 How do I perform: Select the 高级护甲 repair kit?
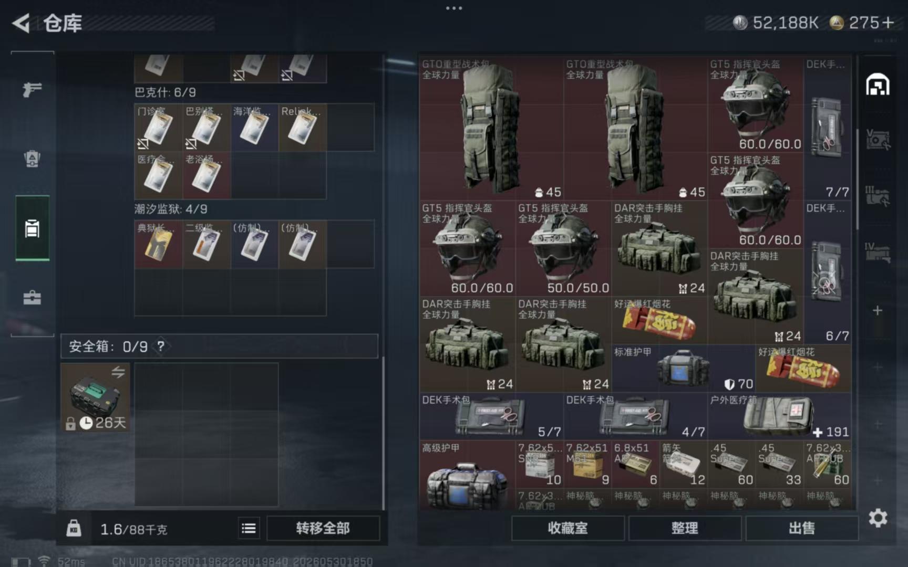pos(467,475)
